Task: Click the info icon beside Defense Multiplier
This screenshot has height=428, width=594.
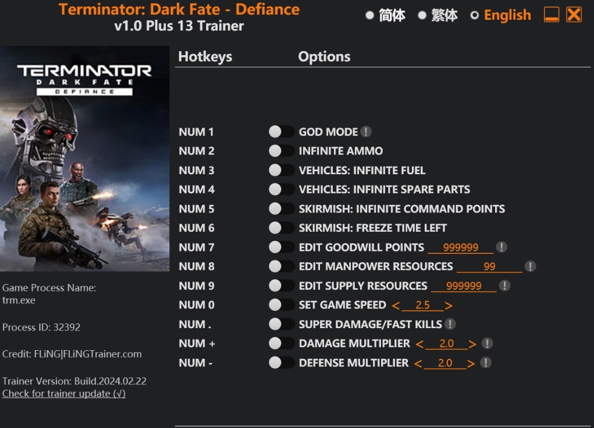Action: coord(486,363)
